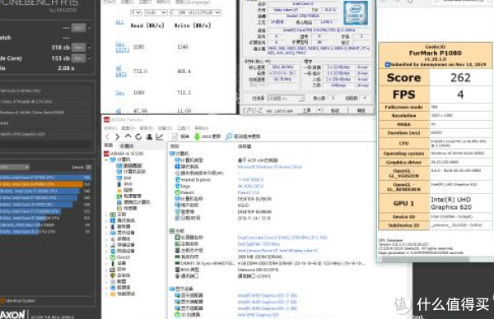This screenshot has width=494, height=319.
Task: Open the first AIDA64 menu bar item
Action: [x=110, y=128]
